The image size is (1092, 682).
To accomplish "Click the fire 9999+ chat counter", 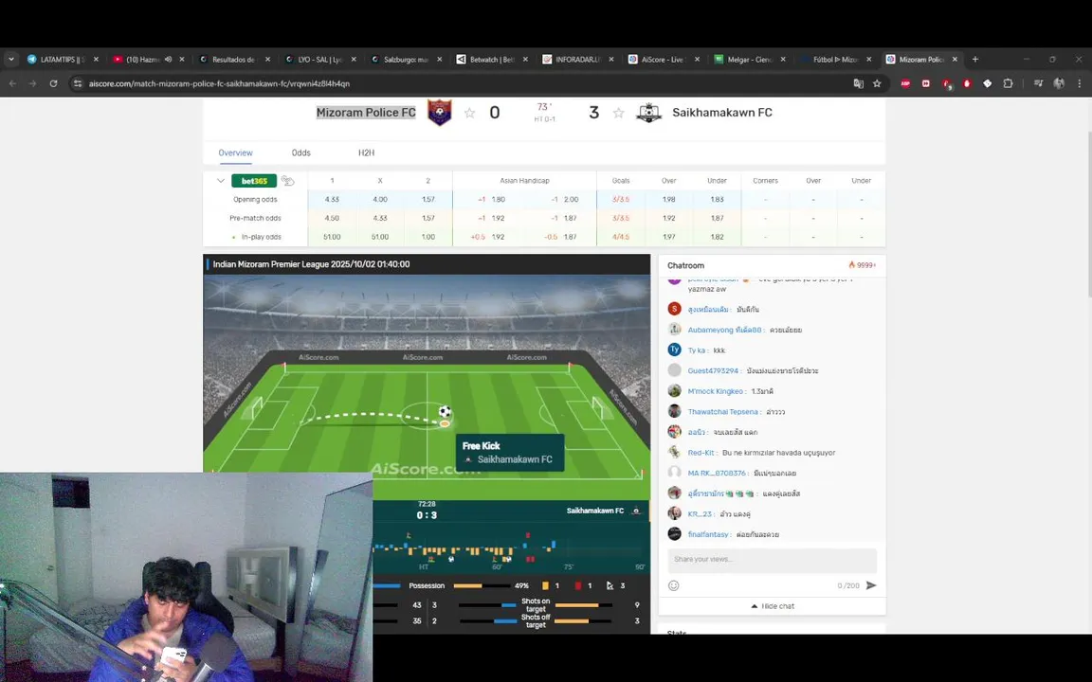I will (863, 265).
